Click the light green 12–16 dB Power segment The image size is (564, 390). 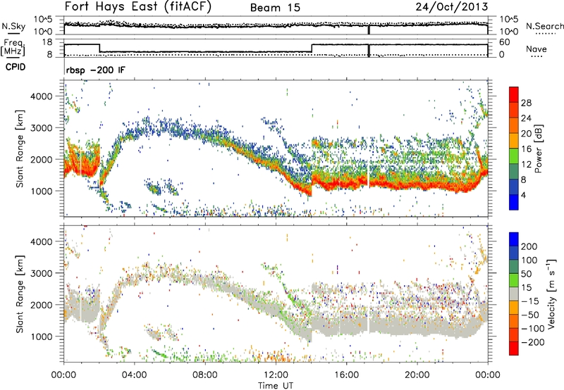tap(514, 156)
